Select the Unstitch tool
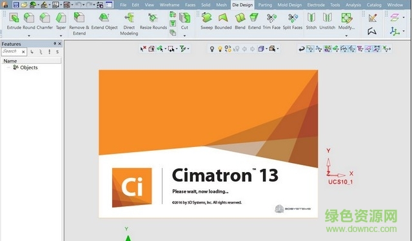This screenshot has height=241, width=412. tap(327, 21)
